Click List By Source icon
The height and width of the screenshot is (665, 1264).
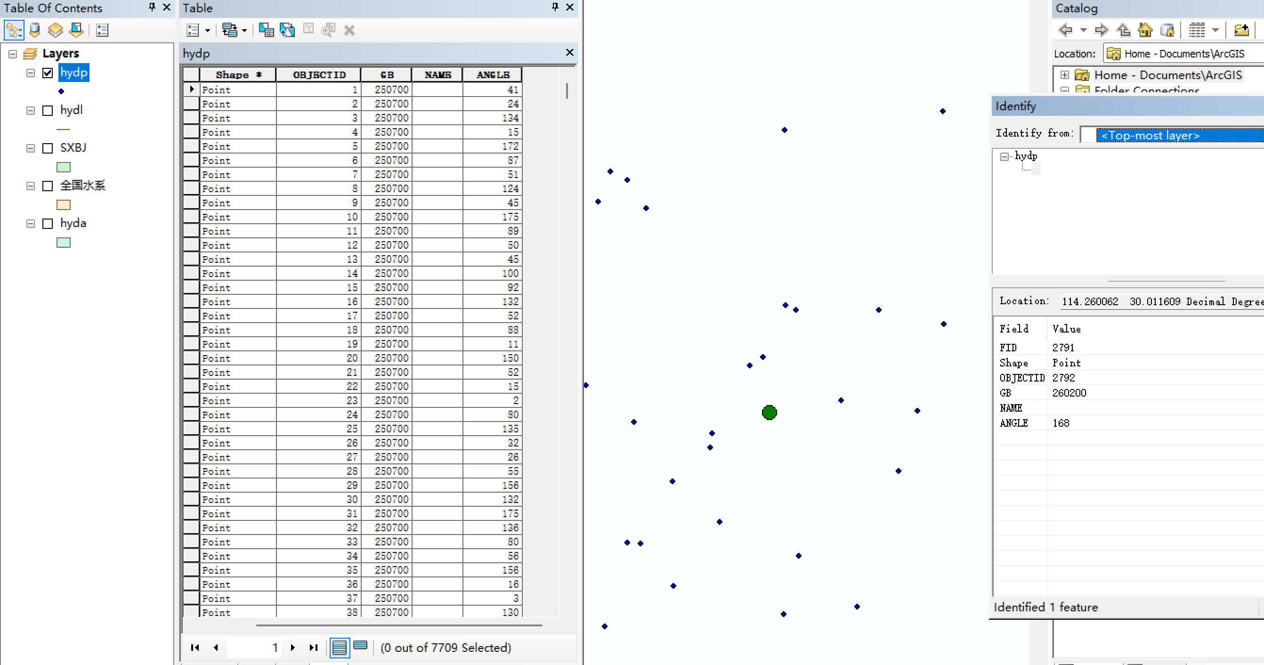35,30
